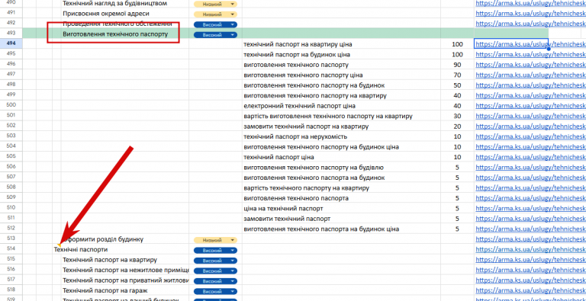
Task: Open priority dropdown in row 517
Action: [x=215, y=280]
